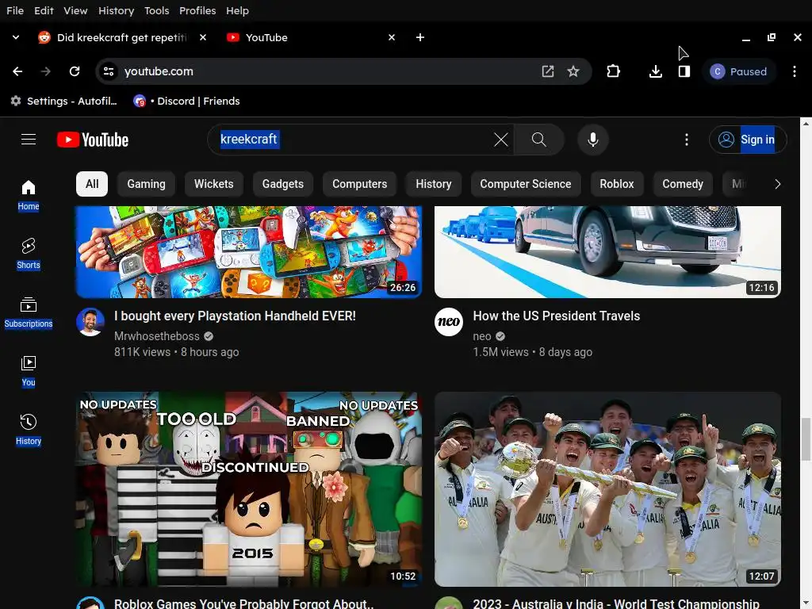Viewport: 812px width, 609px height.
Task: Open History in sidebar
Action: coord(29,429)
